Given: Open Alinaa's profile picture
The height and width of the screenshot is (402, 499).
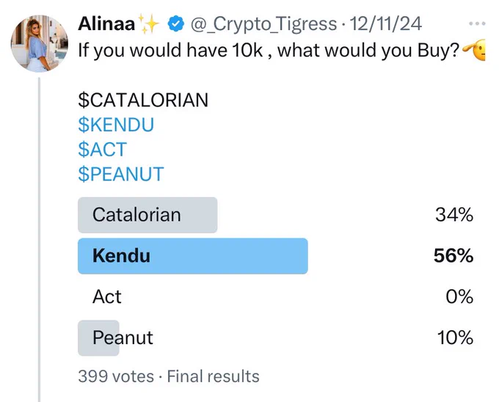Looking at the screenshot, I should tap(39, 43).
